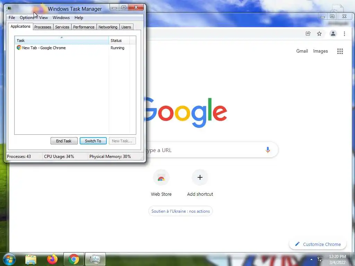Click the Google logo
Viewport: 355px width, 266px height.
click(186, 113)
